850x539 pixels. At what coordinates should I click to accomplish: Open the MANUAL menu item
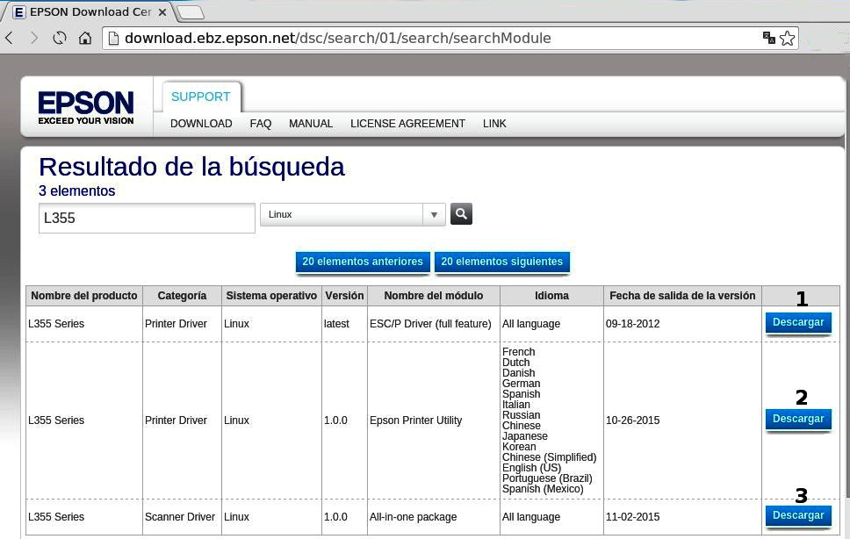point(311,124)
